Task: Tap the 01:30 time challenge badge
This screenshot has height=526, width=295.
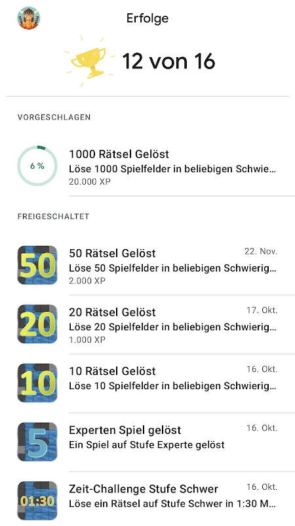Action: click(x=37, y=500)
